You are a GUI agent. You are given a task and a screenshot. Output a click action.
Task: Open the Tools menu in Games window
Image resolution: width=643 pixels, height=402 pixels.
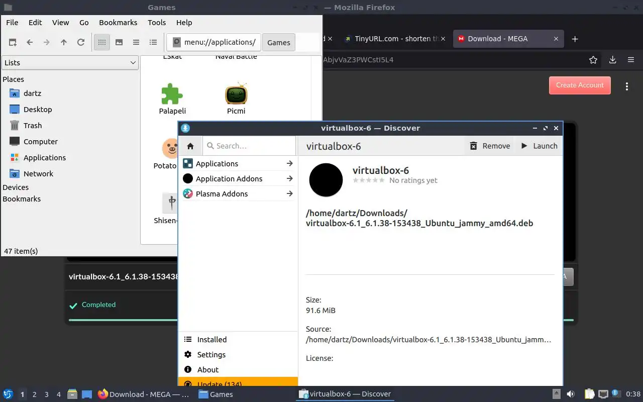(157, 23)
